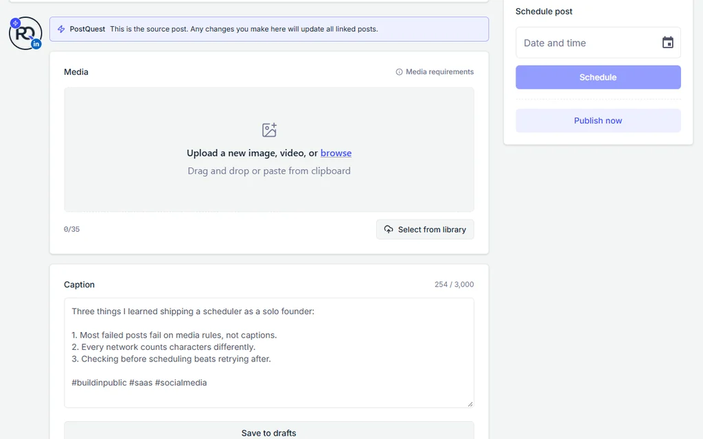Focus the Date and time field
This screenshot has height=439, width=703.
pos(598,43)
